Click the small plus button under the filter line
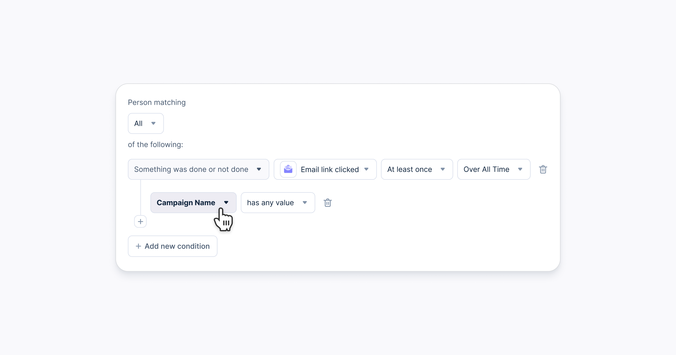Image resolution: width=676 pixels, height=355 pixels. pyautogui.click(x=140, y=222)
